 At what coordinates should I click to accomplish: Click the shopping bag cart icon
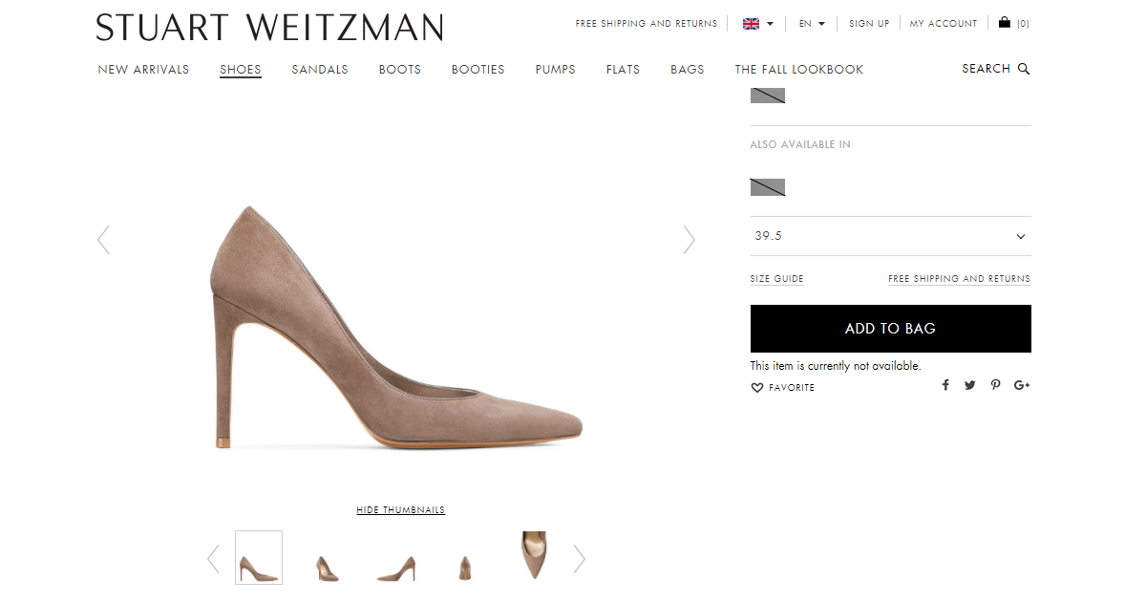pyautogui.click(x=1004, y=22)
